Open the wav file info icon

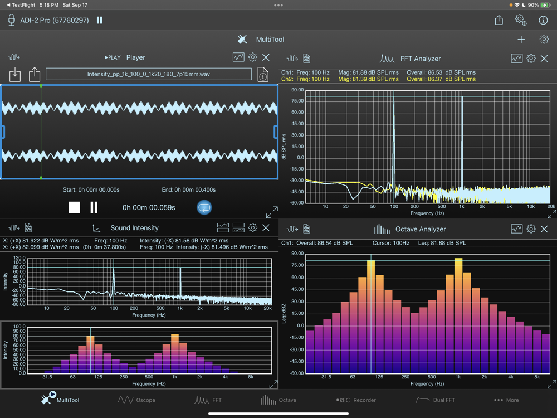[263, 74]
